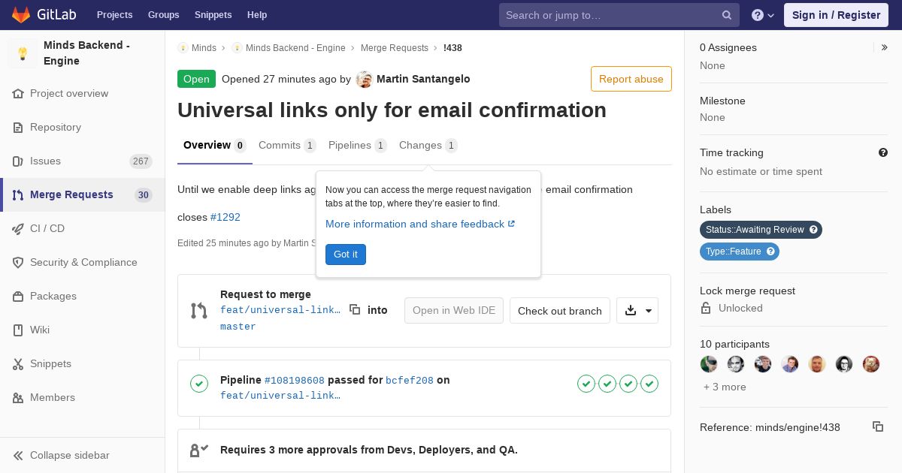Show the + 3 more participants
The width and height of the screenshot is (902, 473).
click(725, 387)
